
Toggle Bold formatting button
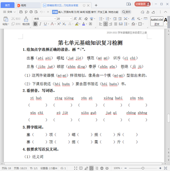tap(35, 24)
